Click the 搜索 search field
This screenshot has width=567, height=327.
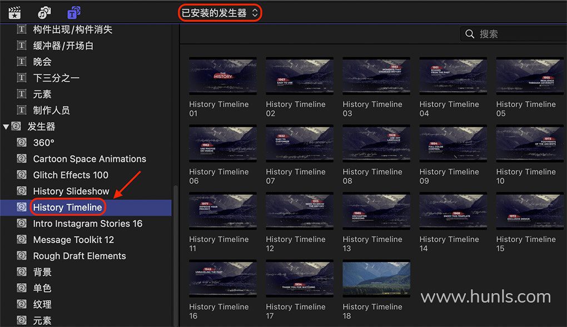click(514, 34)
